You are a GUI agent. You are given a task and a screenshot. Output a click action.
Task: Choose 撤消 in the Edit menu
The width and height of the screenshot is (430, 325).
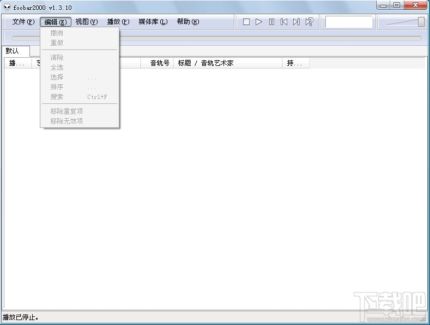80,33
